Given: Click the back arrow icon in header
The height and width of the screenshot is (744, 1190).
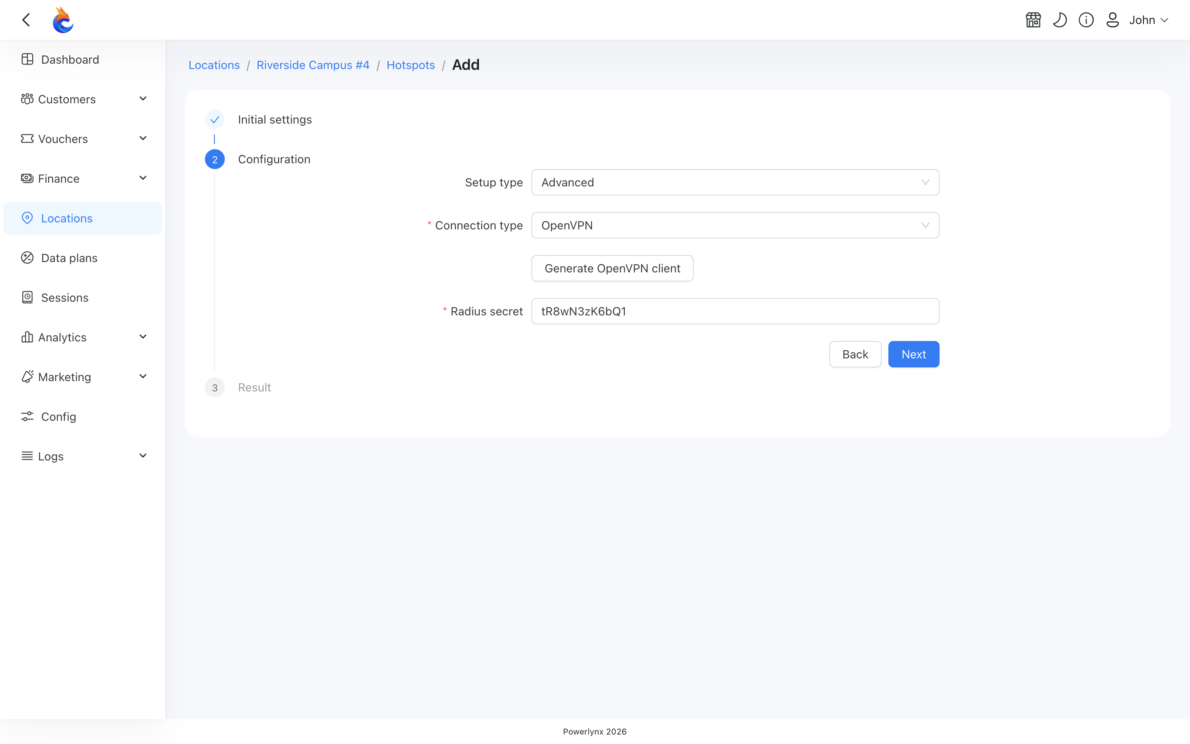Looking at the screenshot, I should [x=26, y=20].
